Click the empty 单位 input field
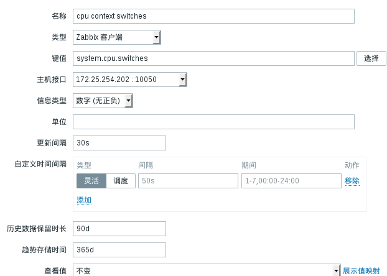 pos(213,122)
